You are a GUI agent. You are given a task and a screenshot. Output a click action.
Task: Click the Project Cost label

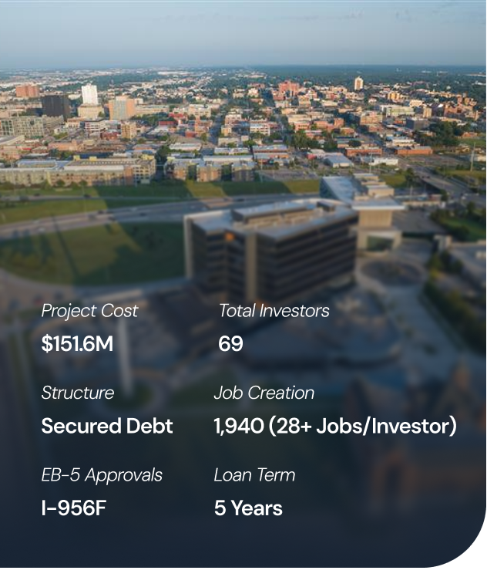tap(89, 311)
